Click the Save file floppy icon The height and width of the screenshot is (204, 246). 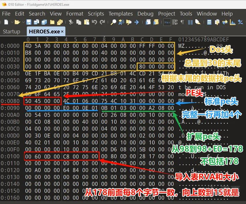[29, 22]
